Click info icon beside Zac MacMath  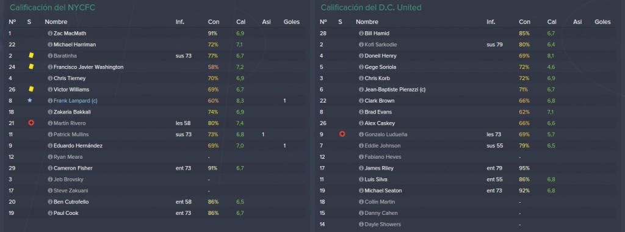tap(50, 34)
